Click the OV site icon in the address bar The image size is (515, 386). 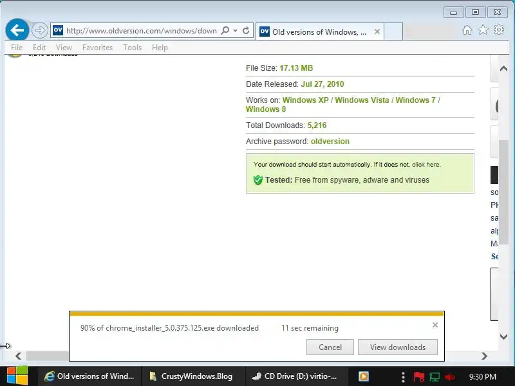click(x=58, y=30)
